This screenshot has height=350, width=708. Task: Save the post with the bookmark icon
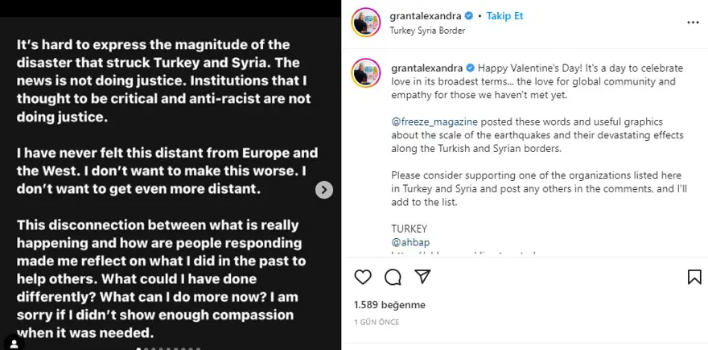694,277
